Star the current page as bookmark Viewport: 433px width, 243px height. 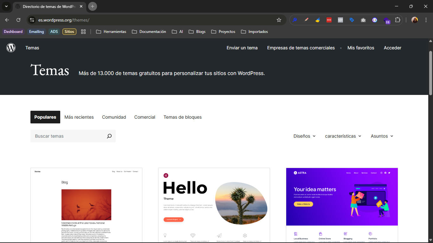(x=279, y=20)
